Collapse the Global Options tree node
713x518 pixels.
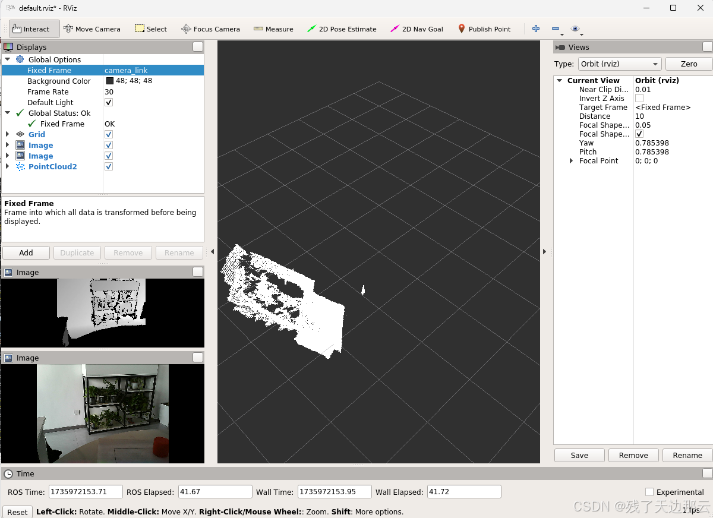(x=8, y=59)
